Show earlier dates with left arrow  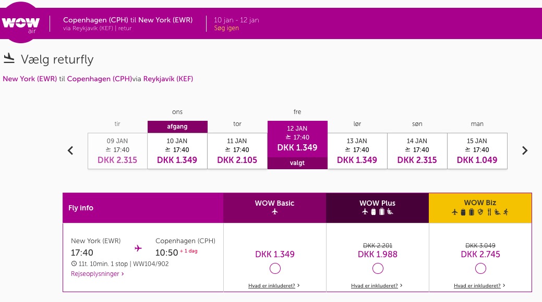pyautogui.click(x=70, y=150)
